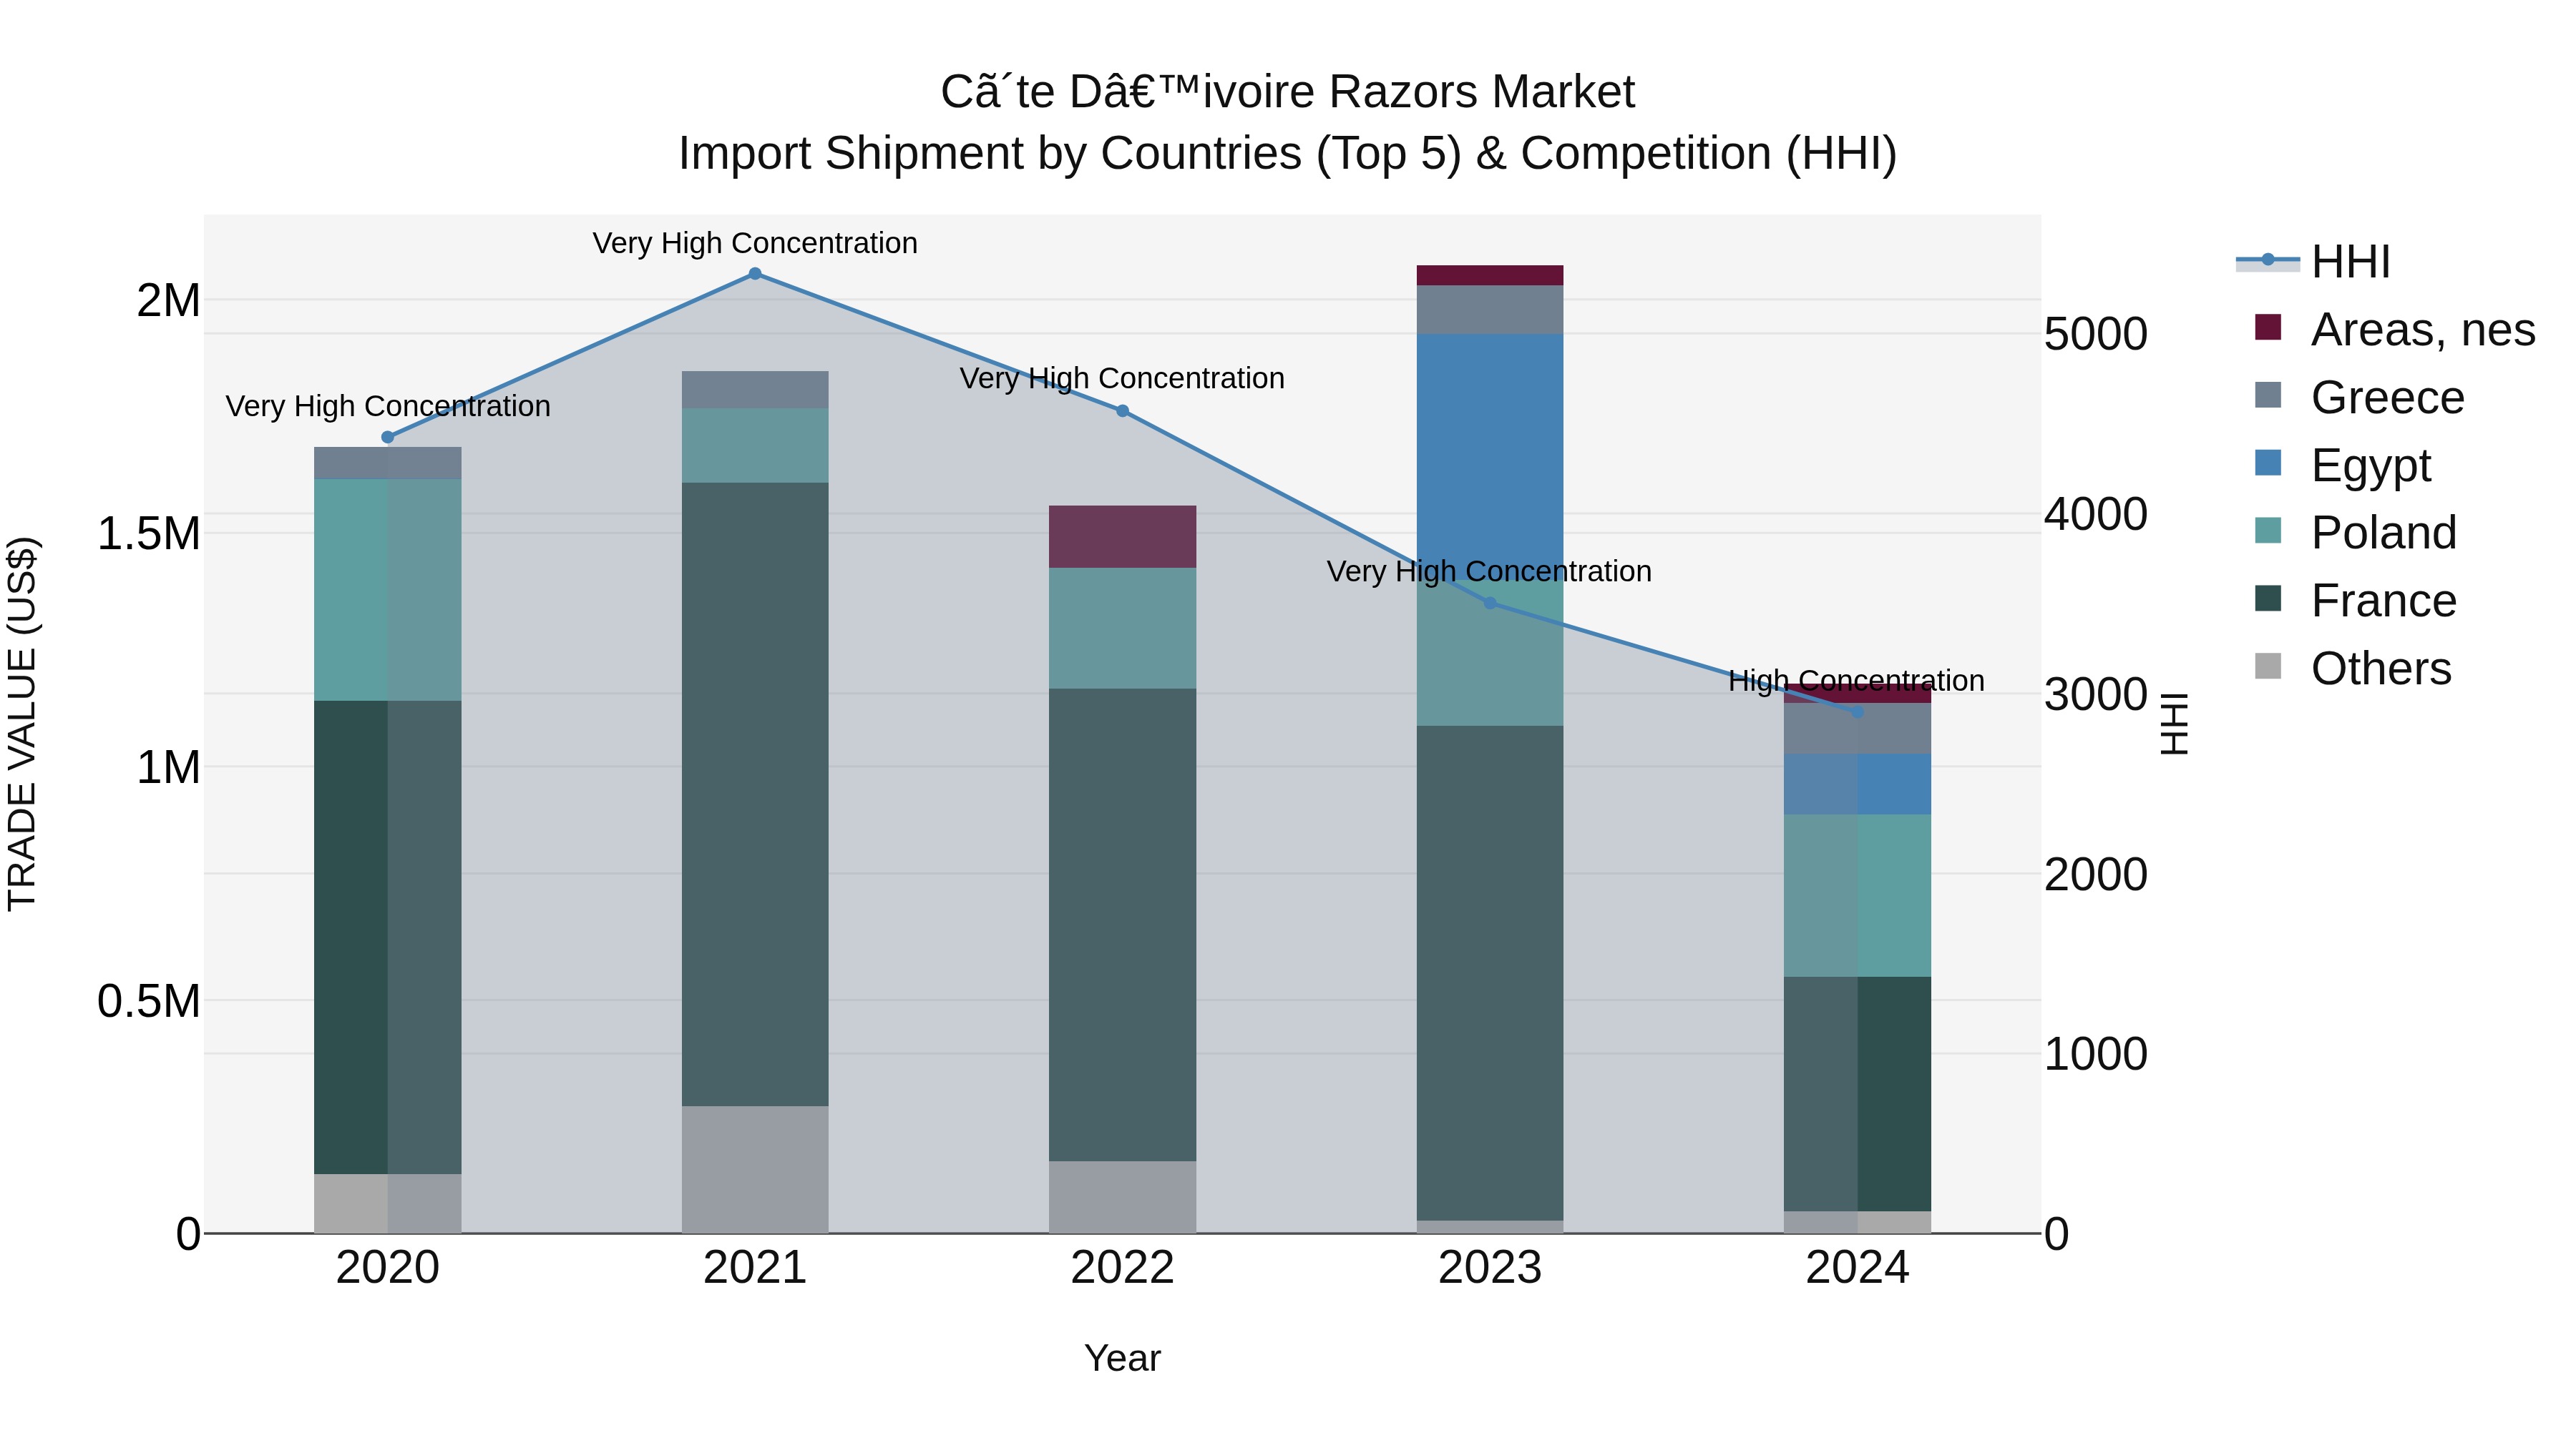The width and height of the screenshot is (2576, 1448).
Task: Toggle the France legend entry
Action: [x=2355, y=601]
